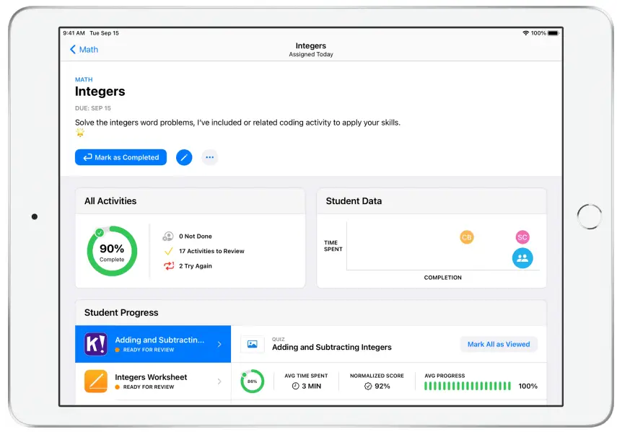The height and width of the screenshot is (432, 617).
Task: Click the orange Pages worksheet icon
Action: pyautogui.click(x=96, y=381)
